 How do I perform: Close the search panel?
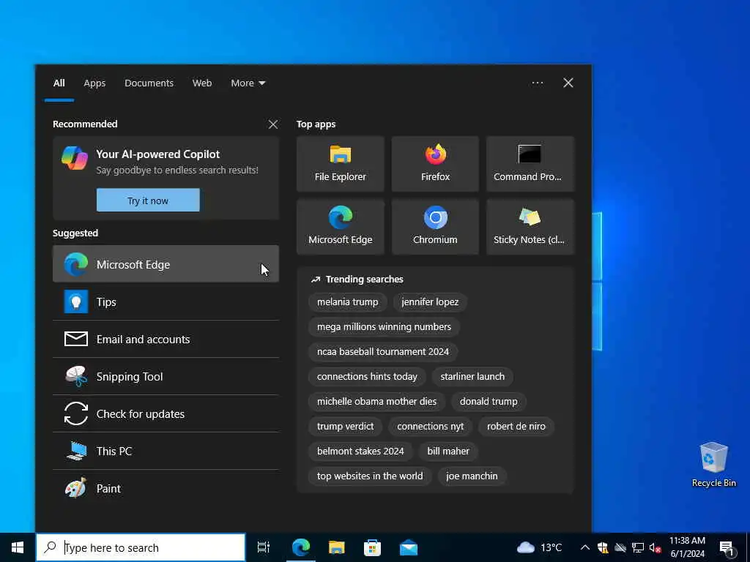click(568, 83)
